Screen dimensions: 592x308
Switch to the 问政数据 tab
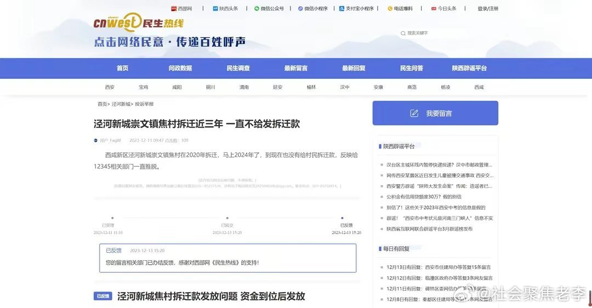180,69
